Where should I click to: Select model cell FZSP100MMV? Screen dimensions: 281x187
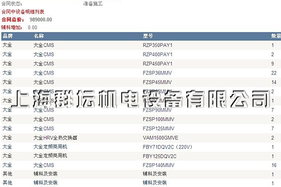[158, 119]
